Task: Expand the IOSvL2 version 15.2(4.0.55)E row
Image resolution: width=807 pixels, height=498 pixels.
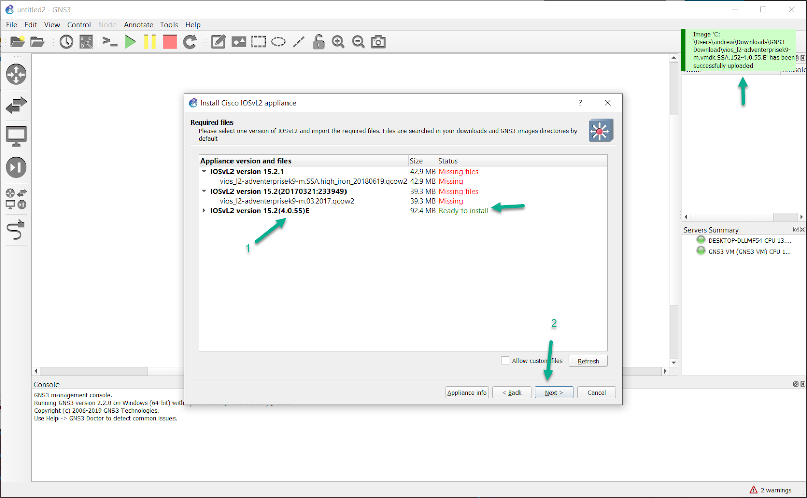Action: coord(204,211)
